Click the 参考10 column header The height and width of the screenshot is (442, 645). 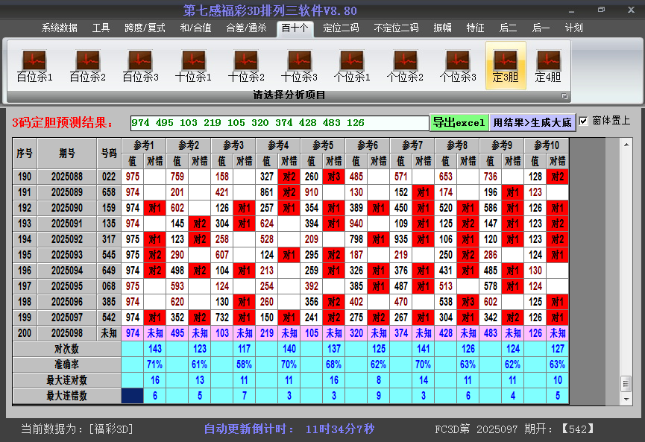(547, 145)
